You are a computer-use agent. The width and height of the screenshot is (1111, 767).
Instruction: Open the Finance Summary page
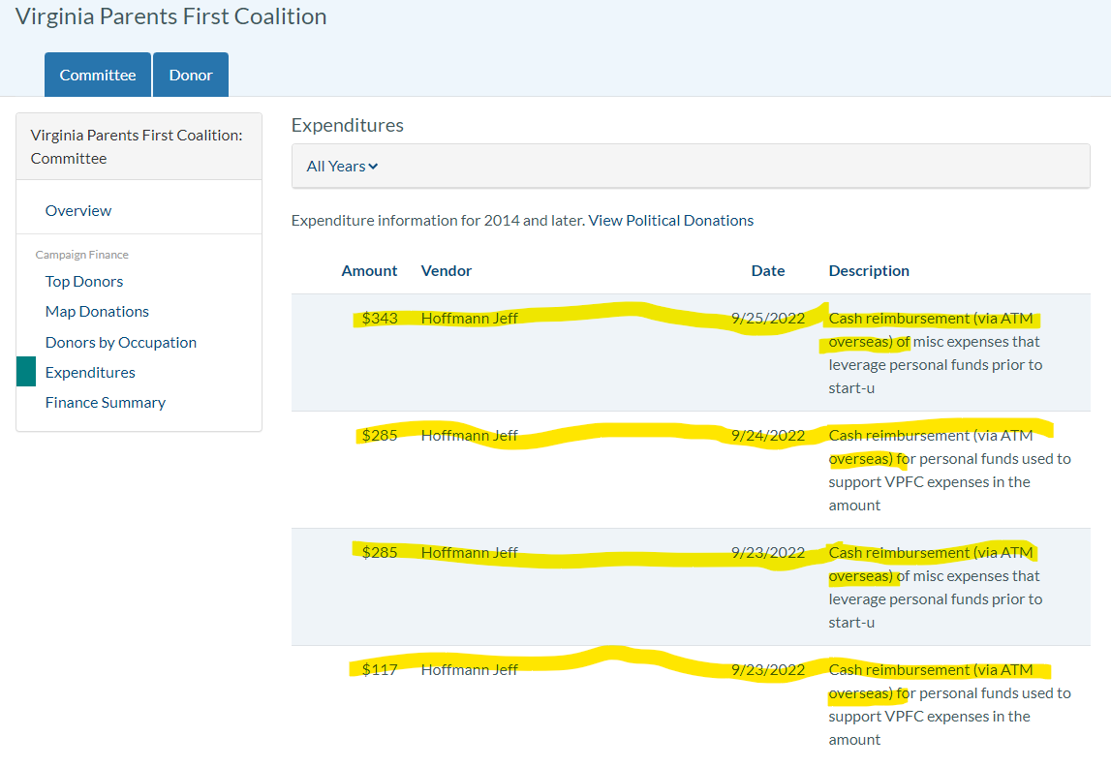[x=106, y=402]
